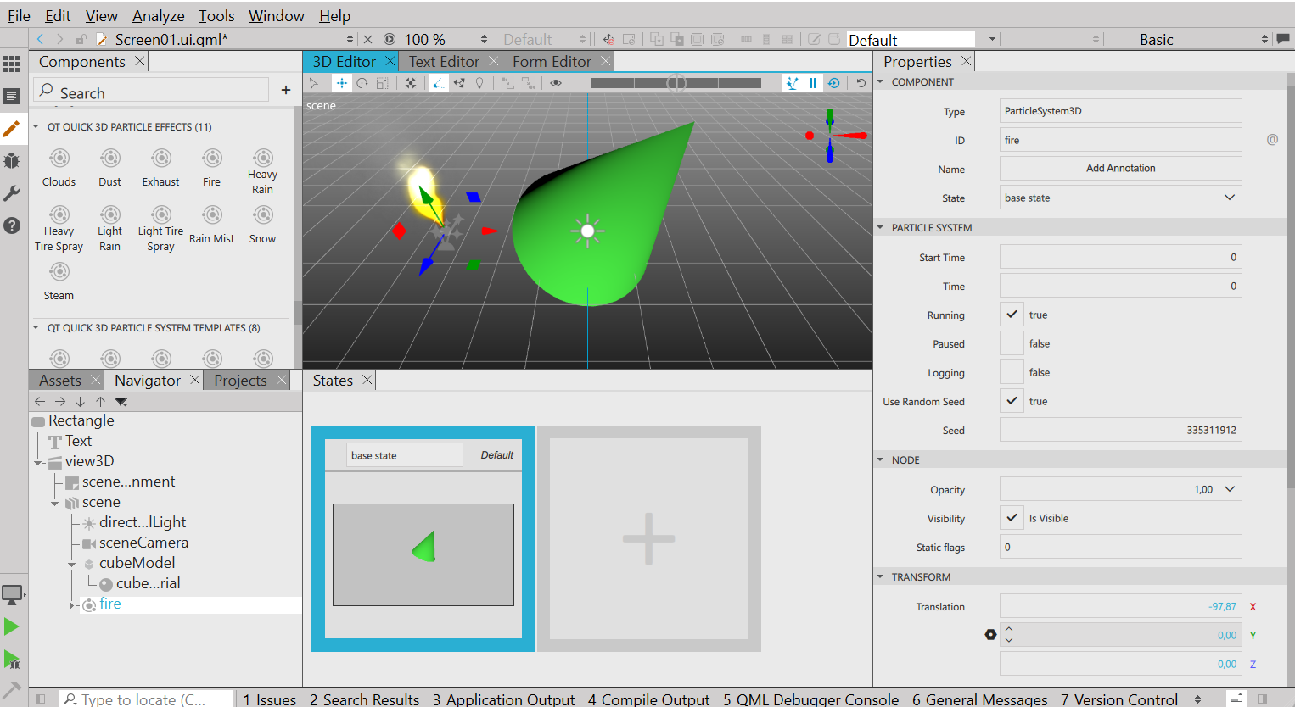
Task: Collapse Qt Quick 3D Particle Effects section
Action: (36, 127)
